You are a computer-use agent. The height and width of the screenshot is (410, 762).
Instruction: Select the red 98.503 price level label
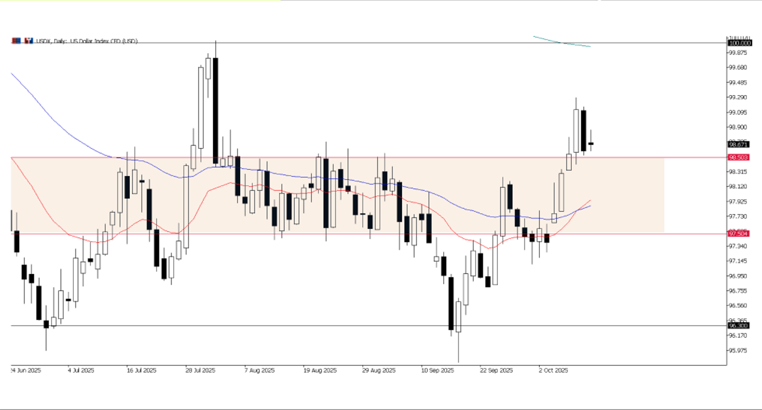pyautogui.click(x=739, y=158)
